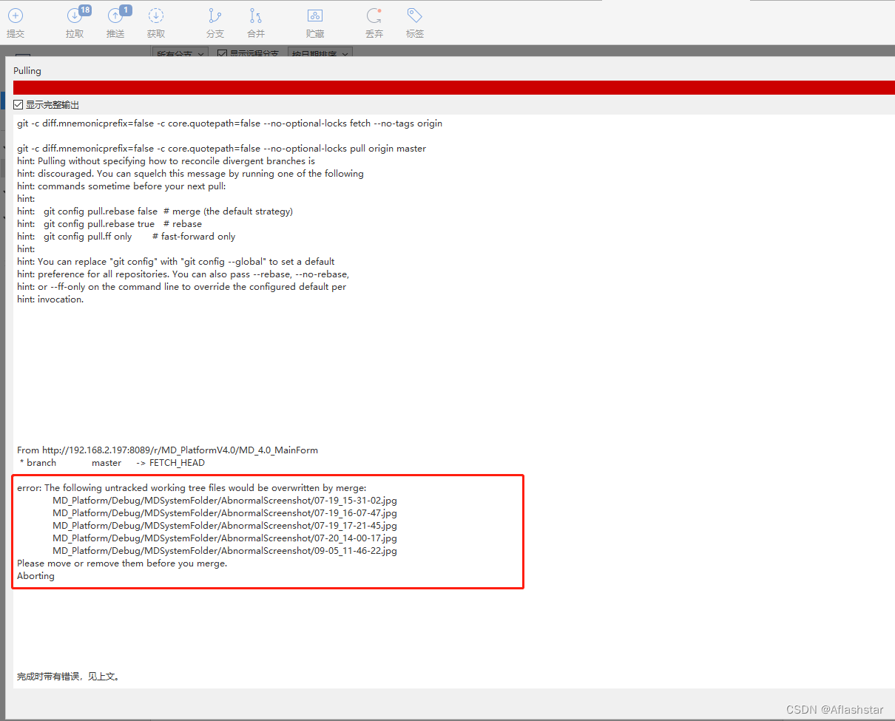Screen dimensions: 895x721
Task: Click the 'git config pull.rebase true' hint line
Action: click(109, 223)
